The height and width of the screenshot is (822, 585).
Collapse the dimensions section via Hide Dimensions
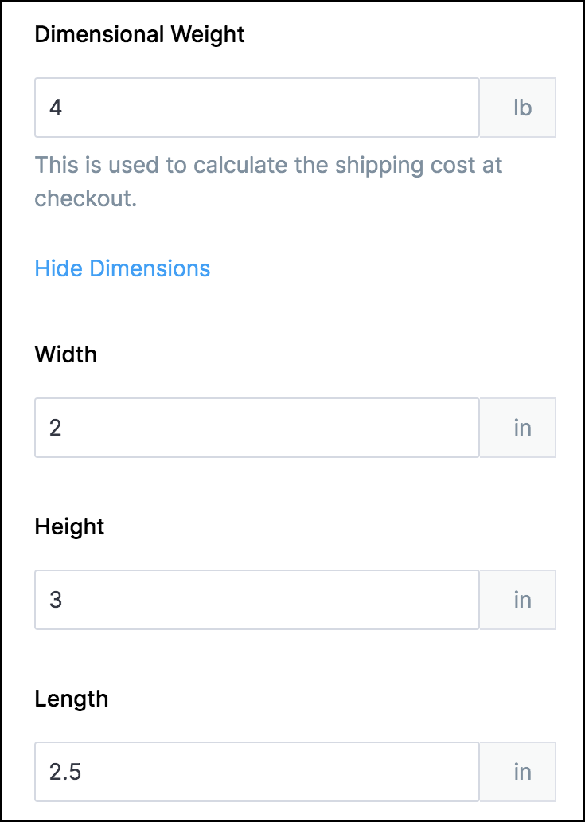pyautogui.click(x=123, y=268)
